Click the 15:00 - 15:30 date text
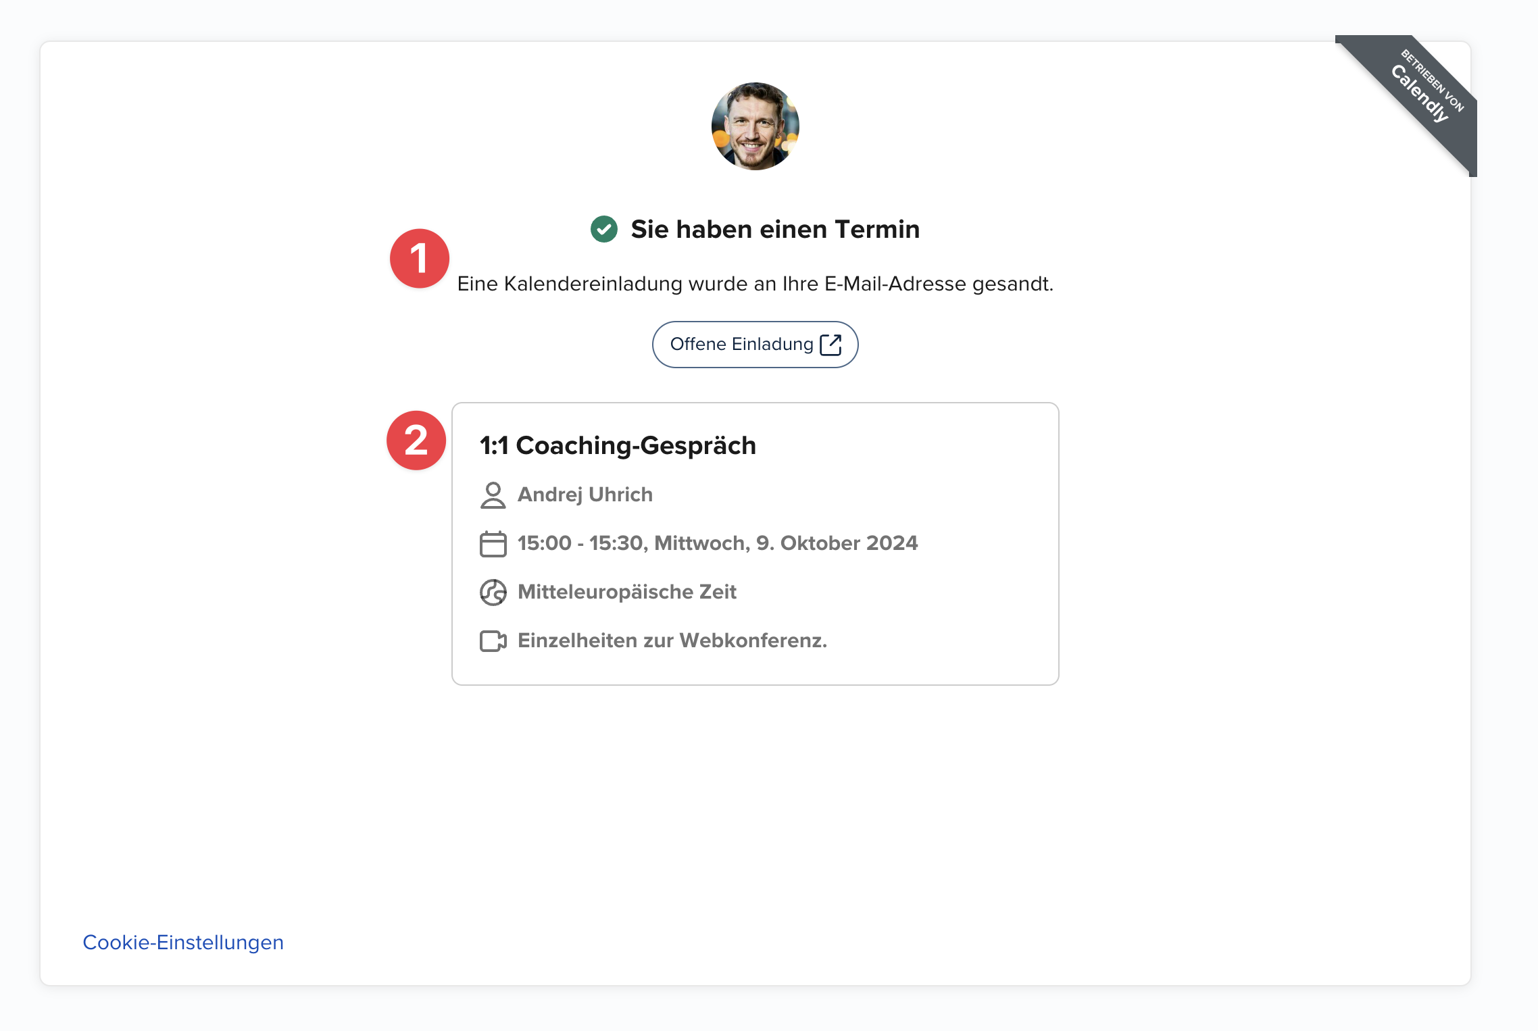Image resolution: width=1538 pixels, height=1031 pixels. click(717, 543)
